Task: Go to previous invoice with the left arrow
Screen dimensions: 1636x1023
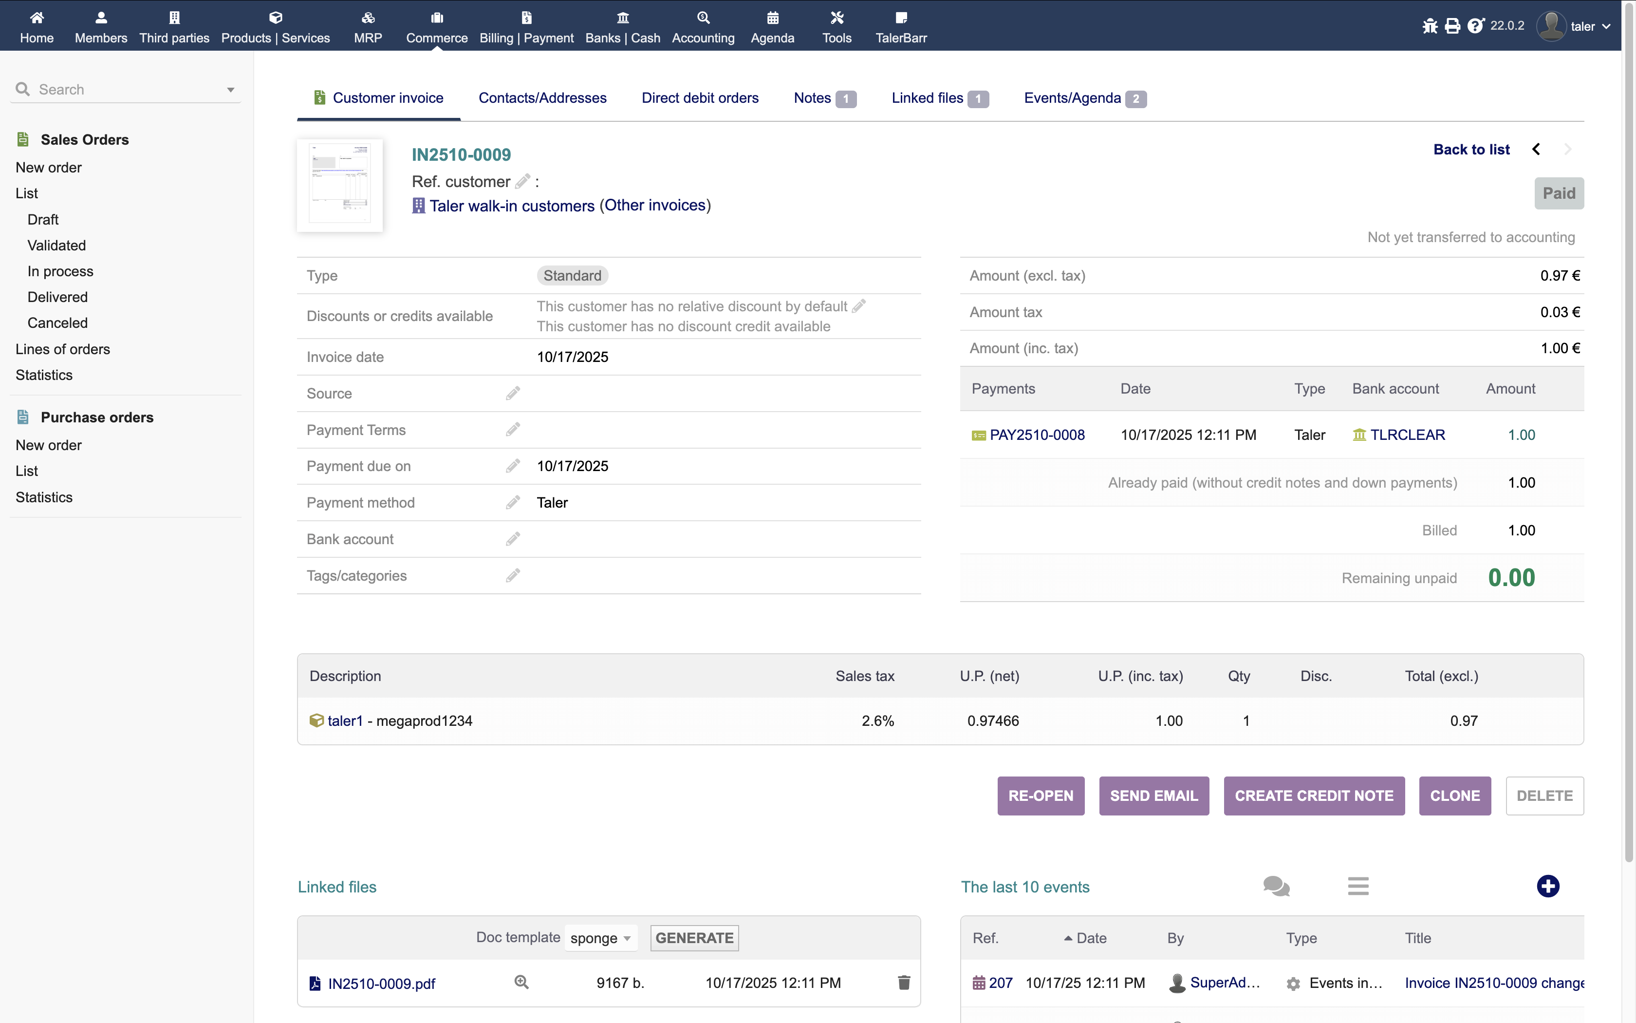Action: pyautogui.click(x=1536, y=150)
